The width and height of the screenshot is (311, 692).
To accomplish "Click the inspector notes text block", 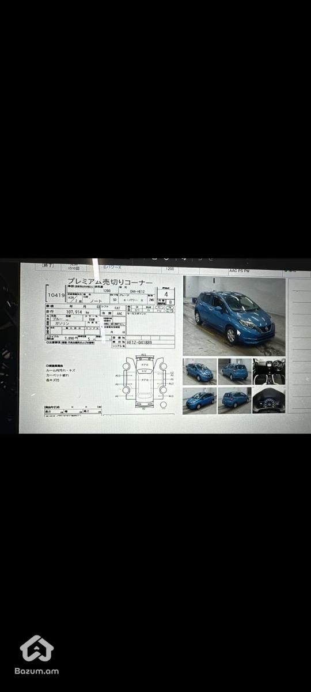I will (62, 374).
